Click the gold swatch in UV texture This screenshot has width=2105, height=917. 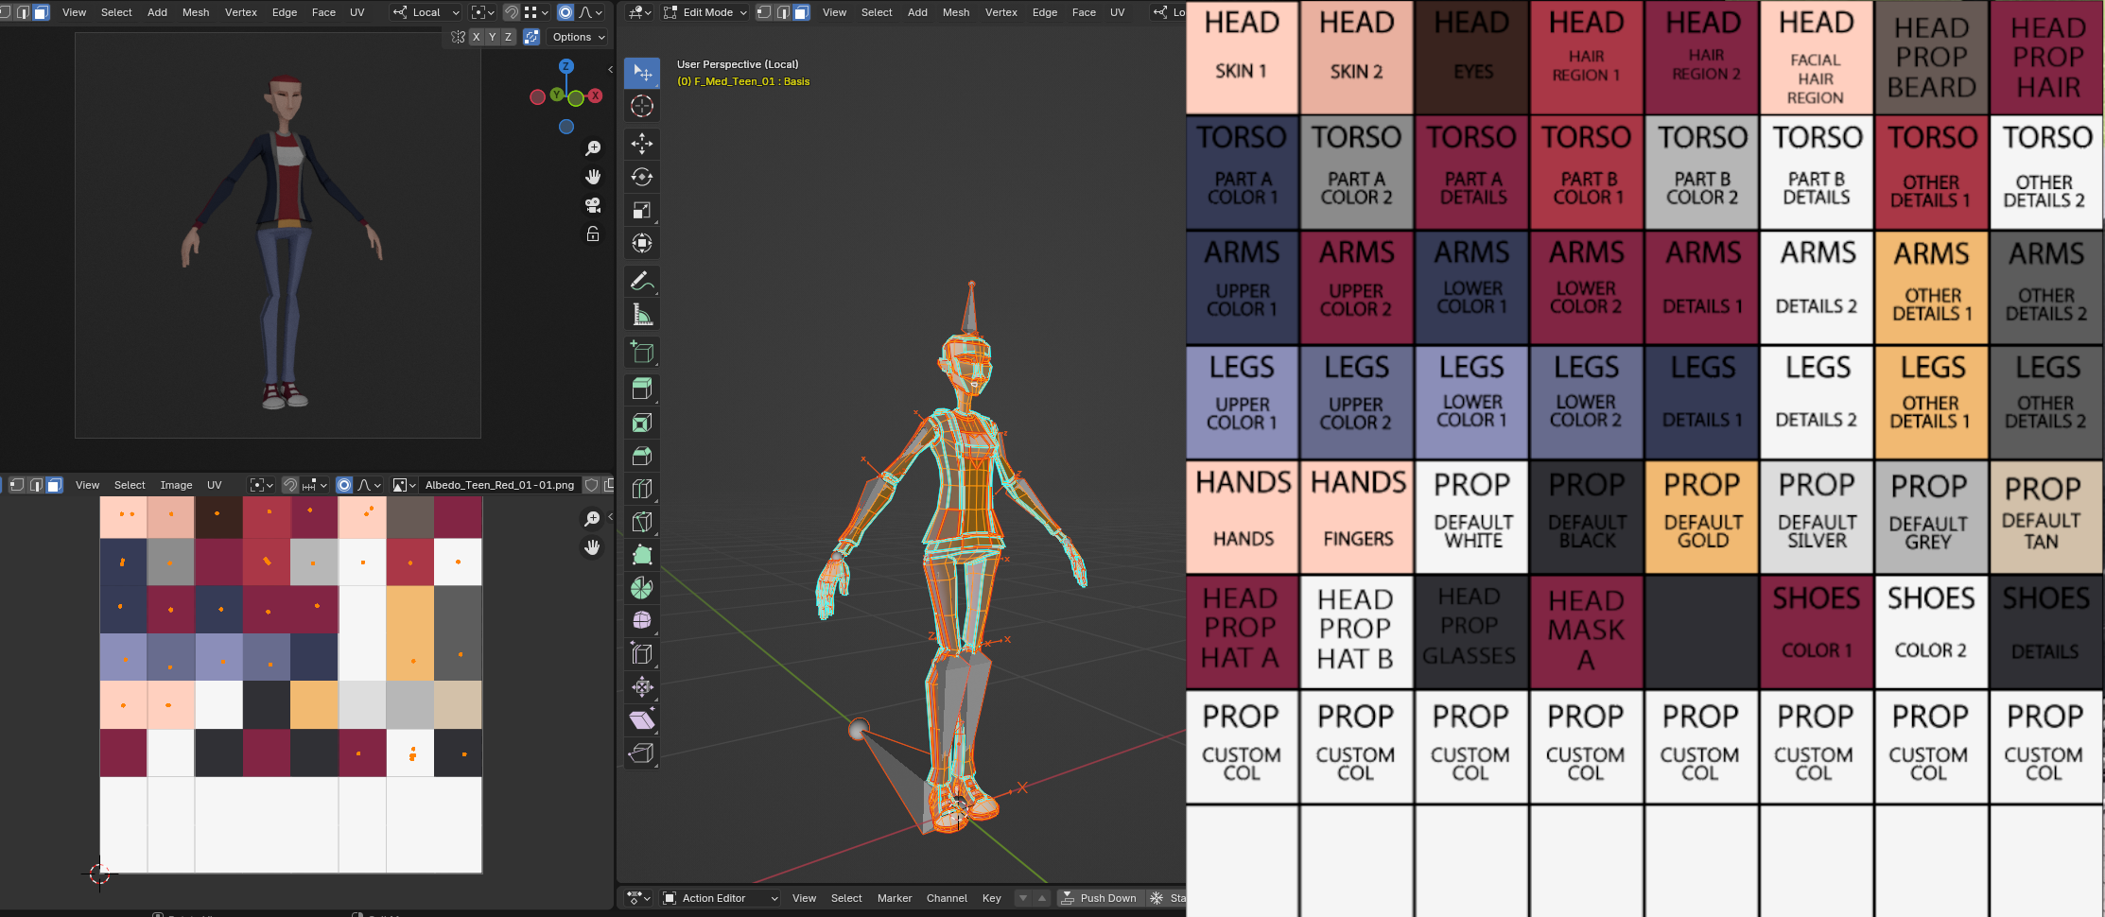point(314,705)
